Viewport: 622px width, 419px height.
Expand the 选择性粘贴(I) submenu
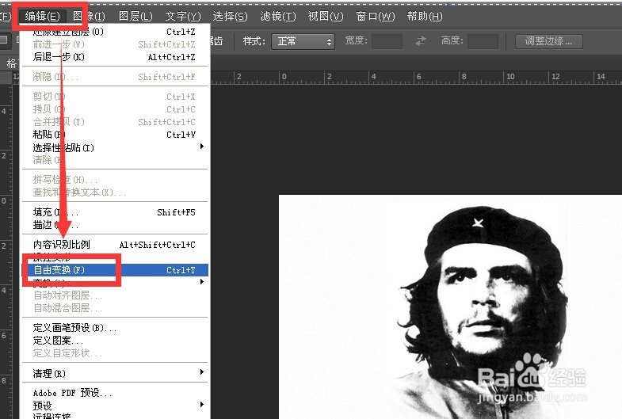tap(115, 147)
